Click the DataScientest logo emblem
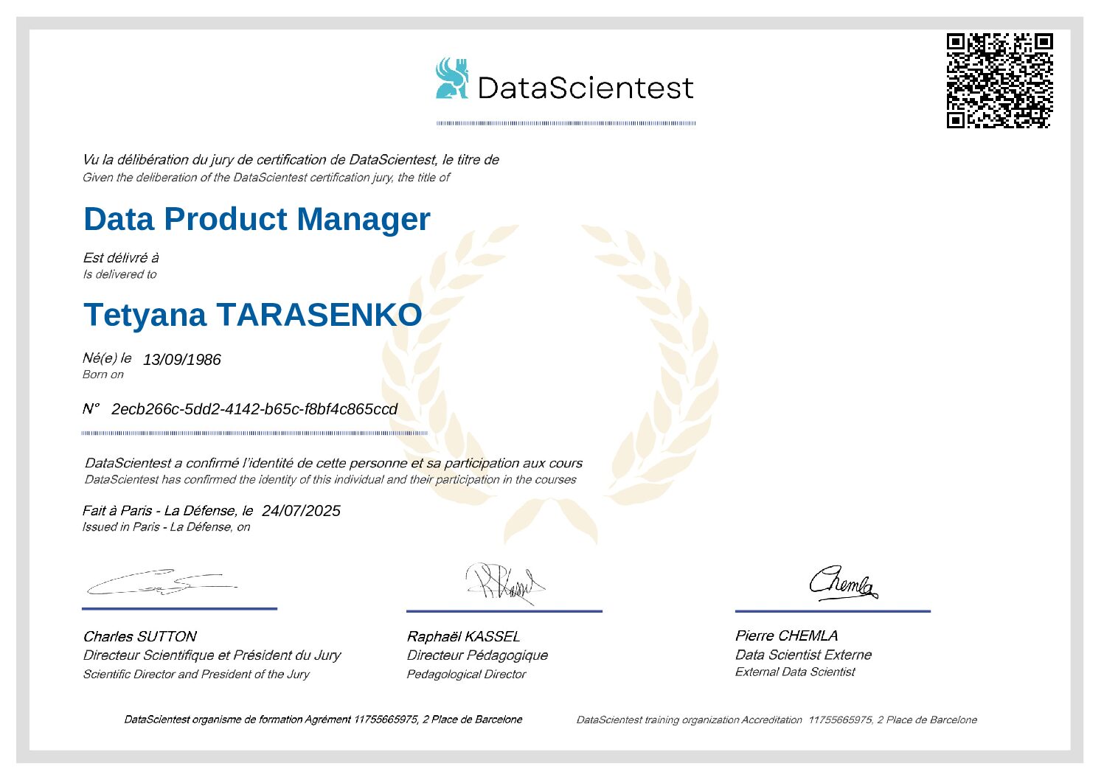The height and width of the screenshot is (780, 1104). 452,79
